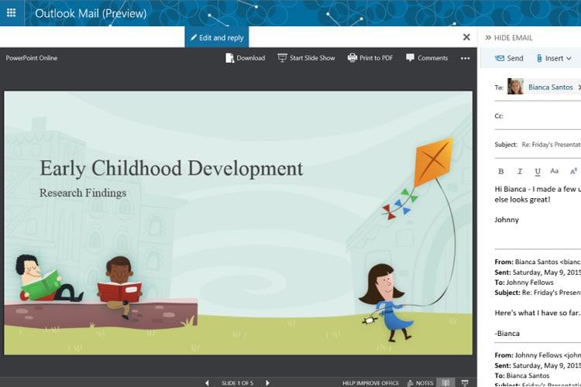Click Help Improve Office link

(x=371, y=382)
